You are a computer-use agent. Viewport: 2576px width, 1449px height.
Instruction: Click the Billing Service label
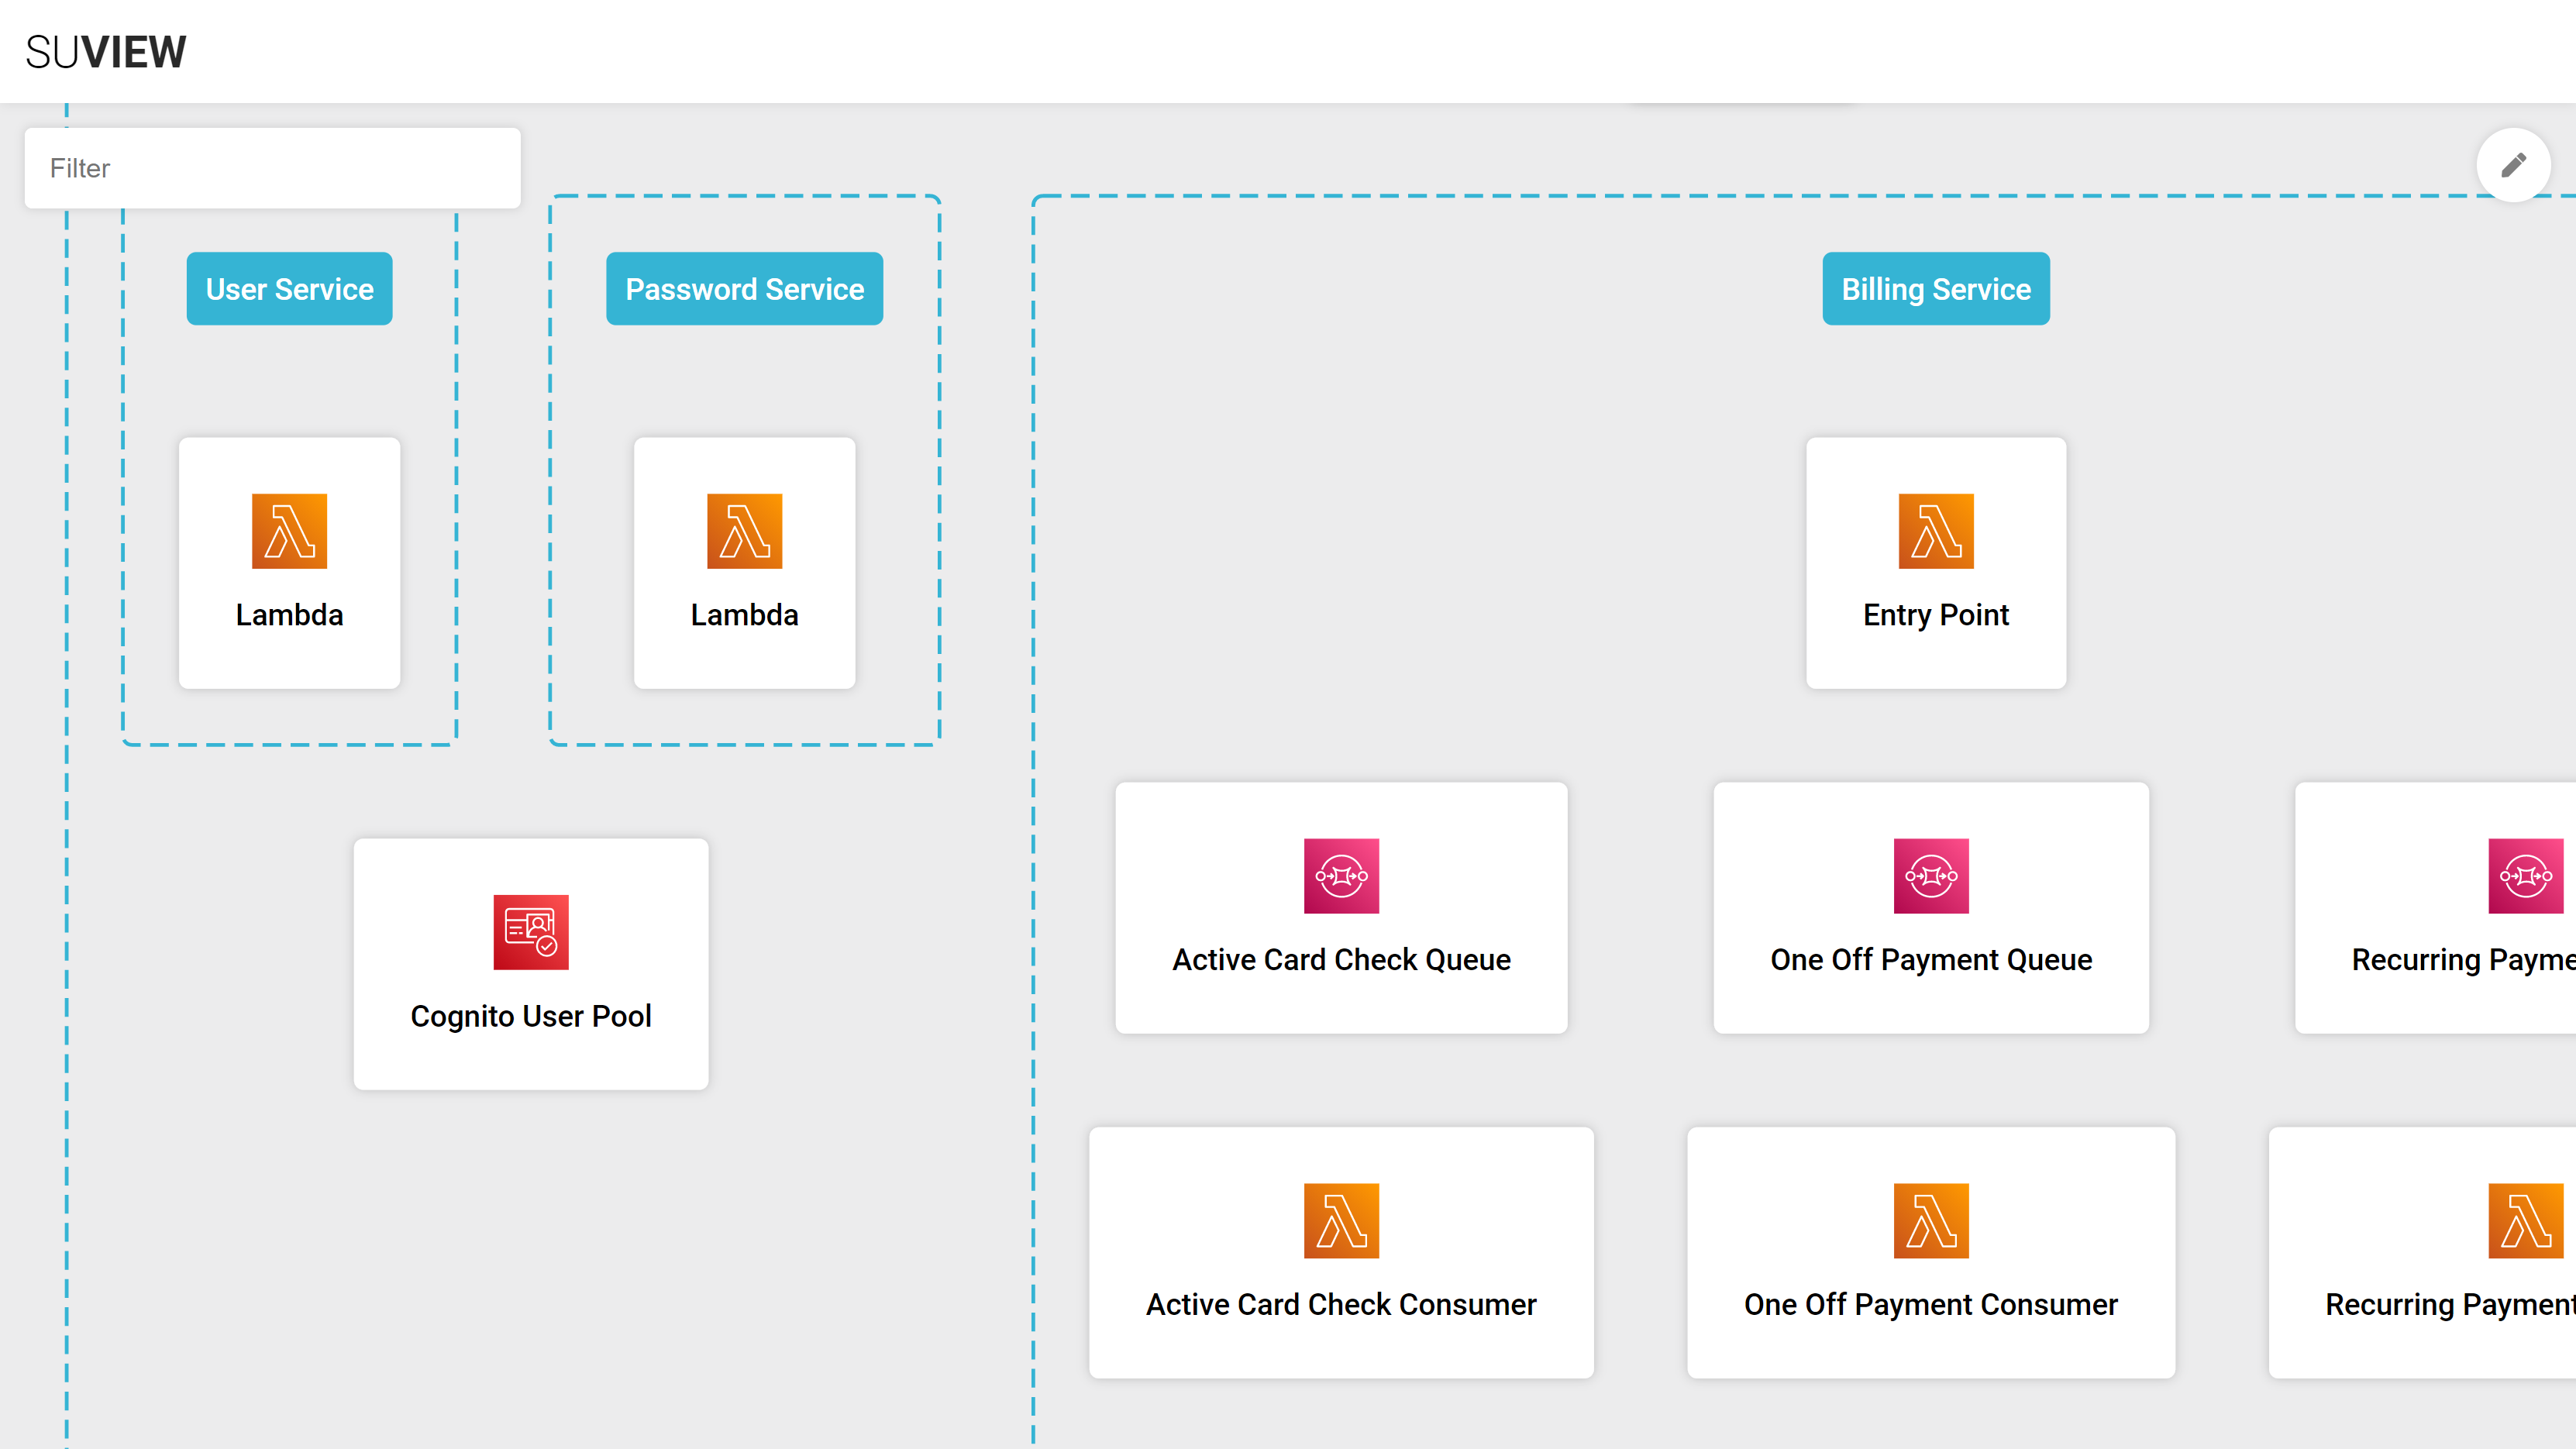[x=1935, y=289]
